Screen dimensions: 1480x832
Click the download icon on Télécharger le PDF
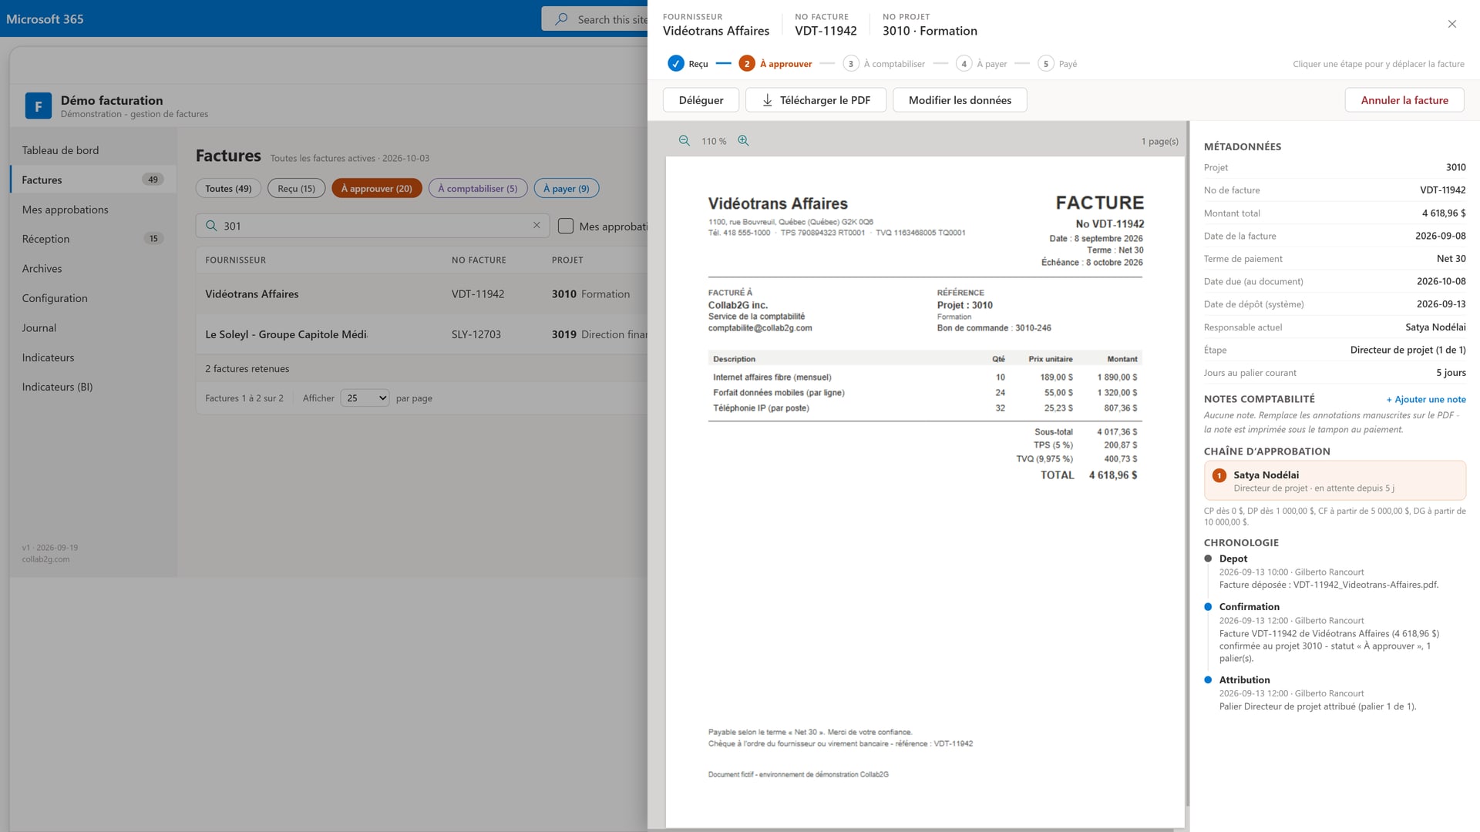point(767,100)
